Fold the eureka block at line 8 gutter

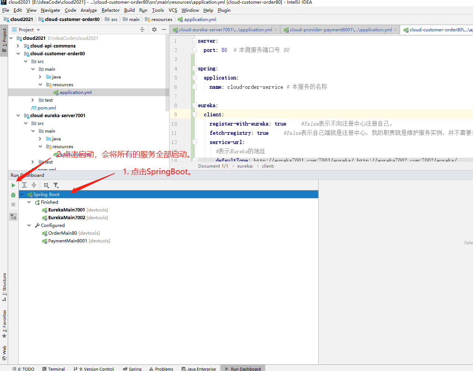[x=195, y=105]
